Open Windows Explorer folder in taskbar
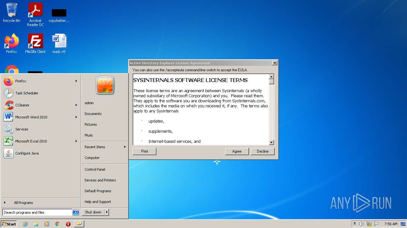This screenshot has height=228, width=407. 36,224
